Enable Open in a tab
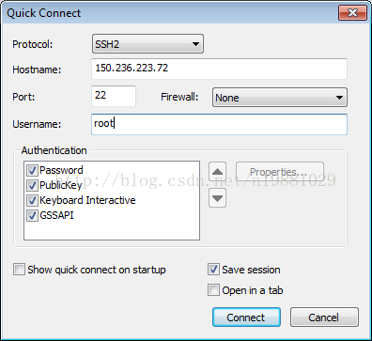 click(213, 290)
